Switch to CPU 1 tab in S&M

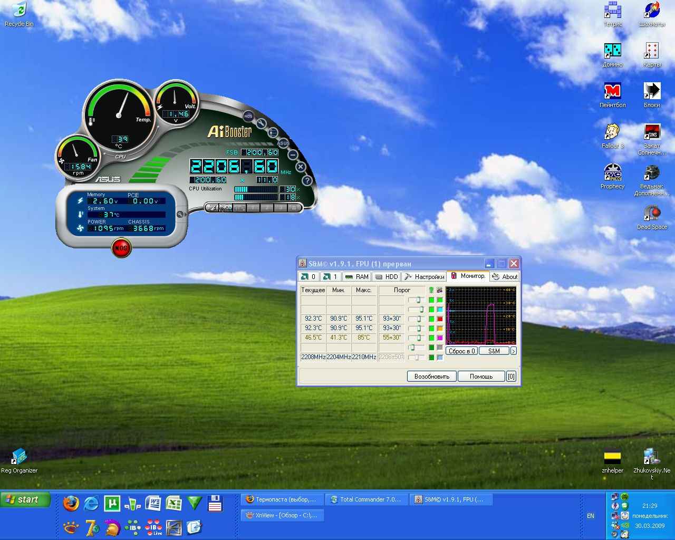[x=330, y=276]
